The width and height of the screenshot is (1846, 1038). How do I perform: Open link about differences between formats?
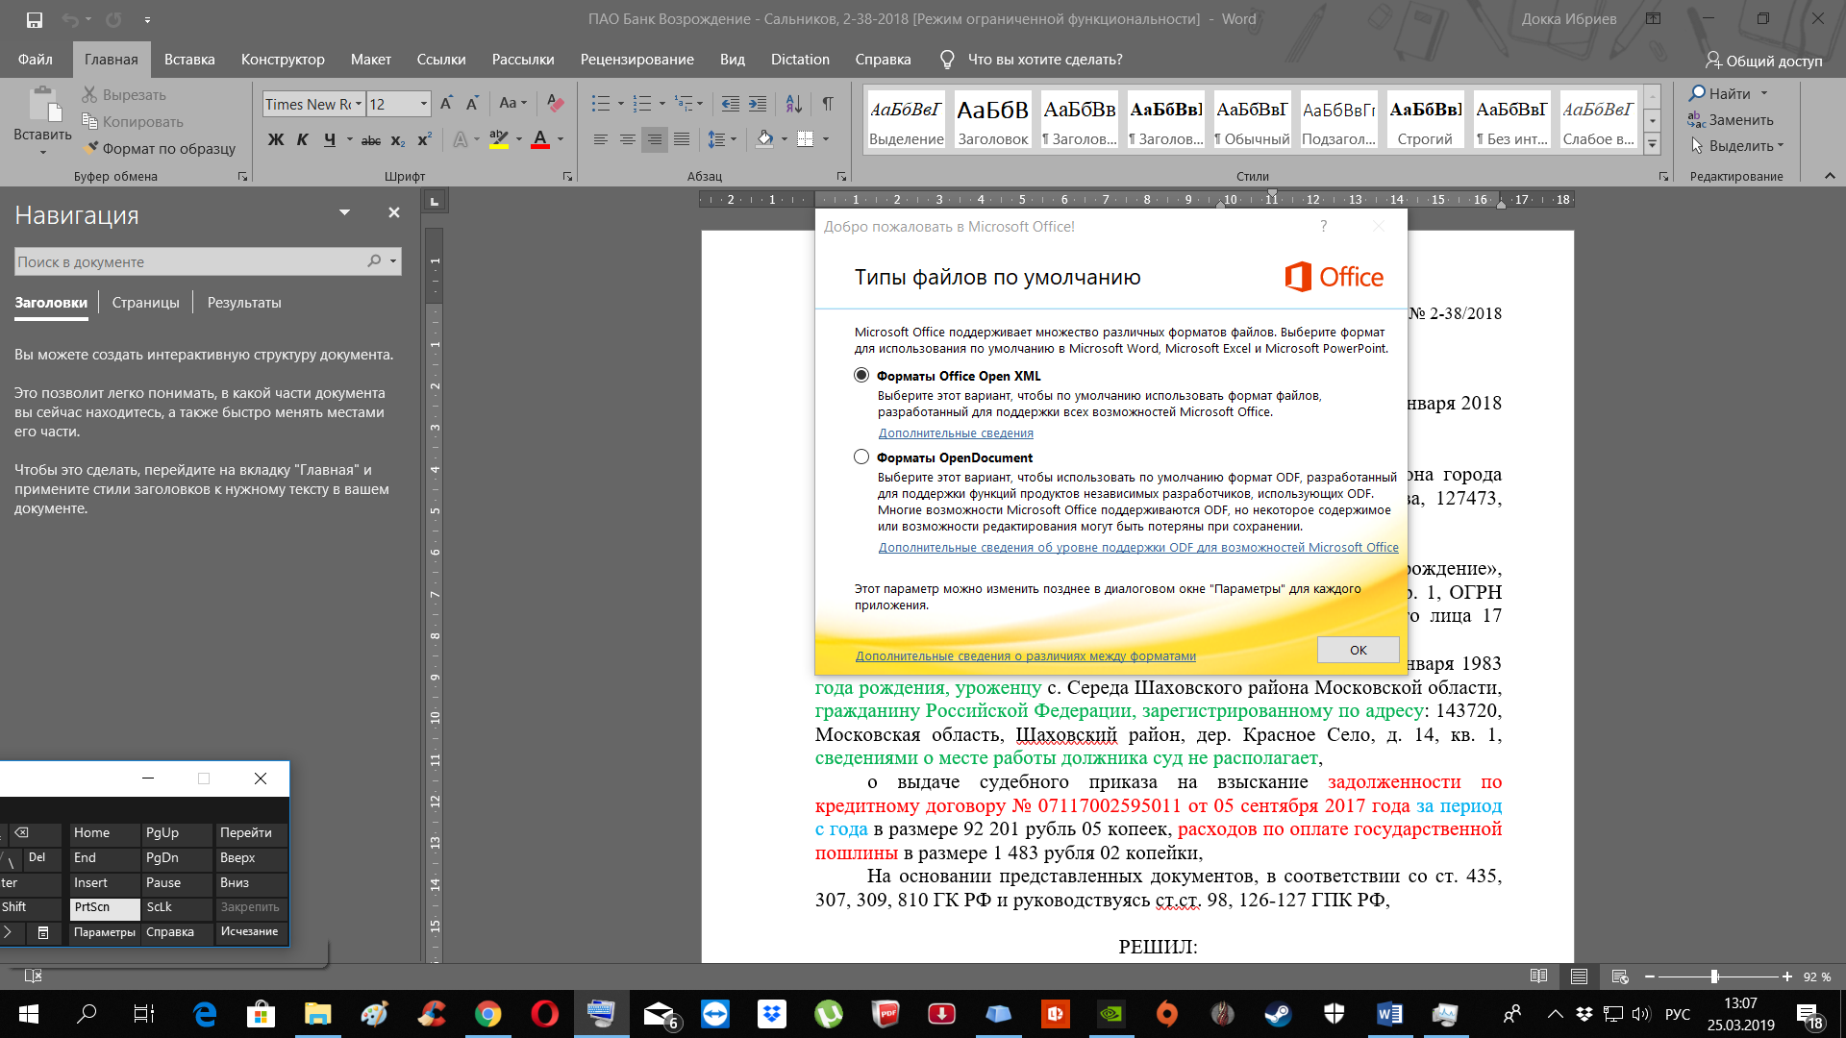coord(1026,656)
